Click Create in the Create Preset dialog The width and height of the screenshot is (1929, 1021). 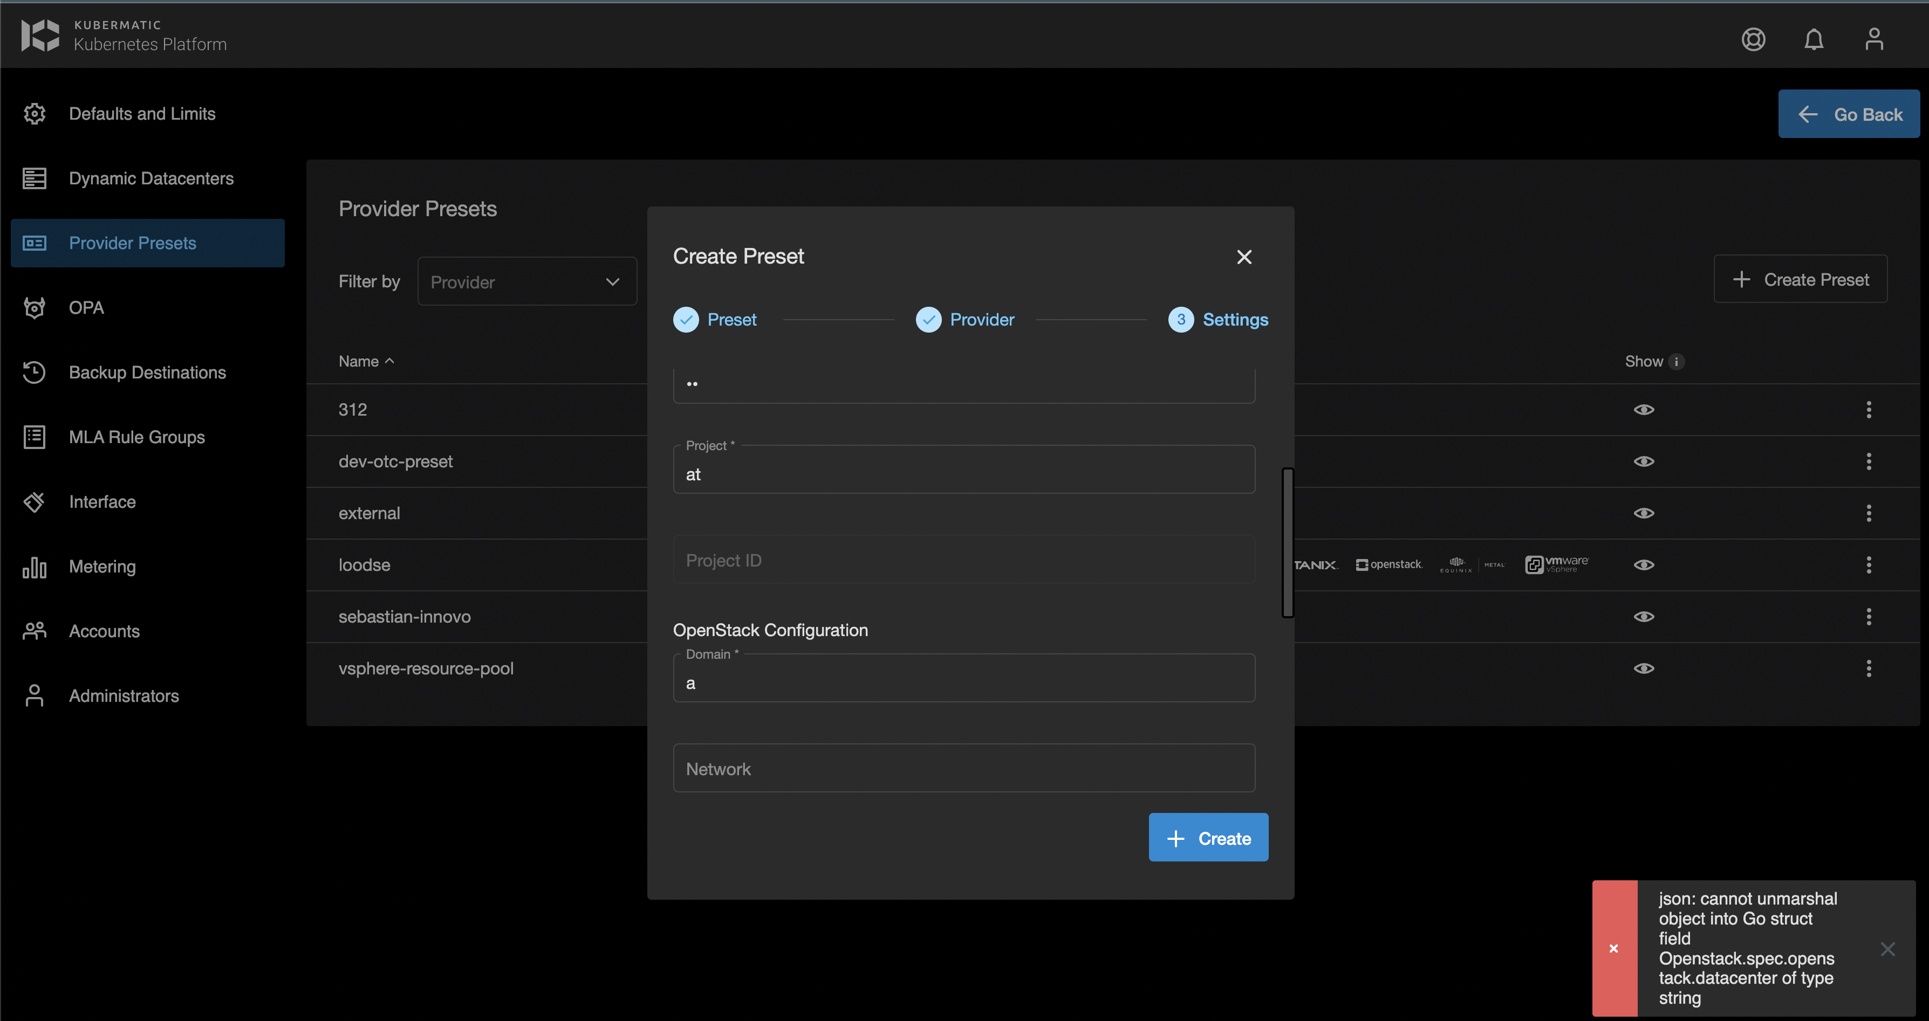pos(1208,837)
